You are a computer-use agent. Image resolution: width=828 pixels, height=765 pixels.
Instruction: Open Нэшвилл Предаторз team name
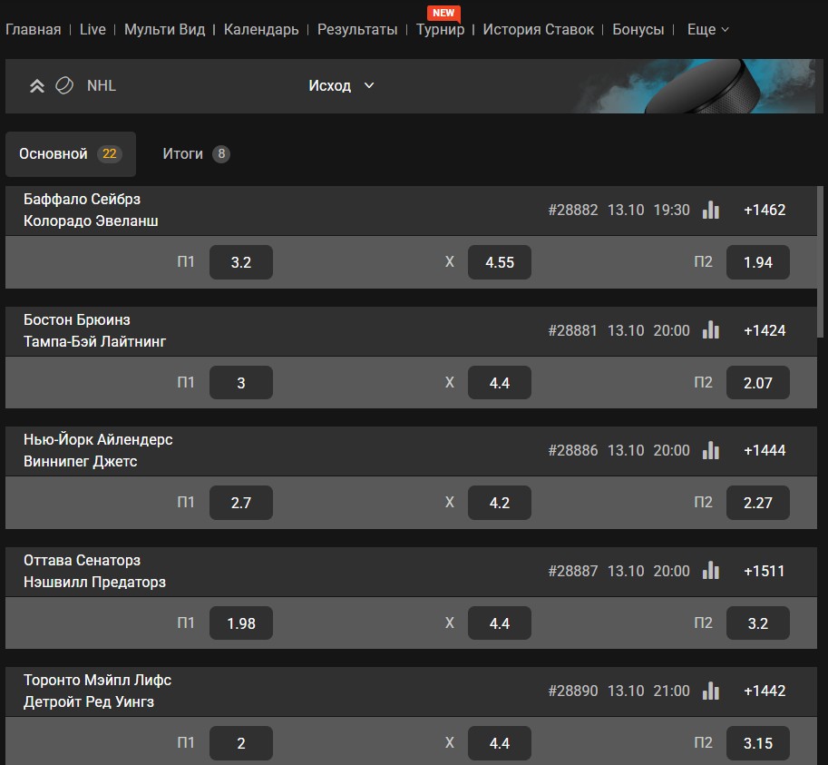94,582
